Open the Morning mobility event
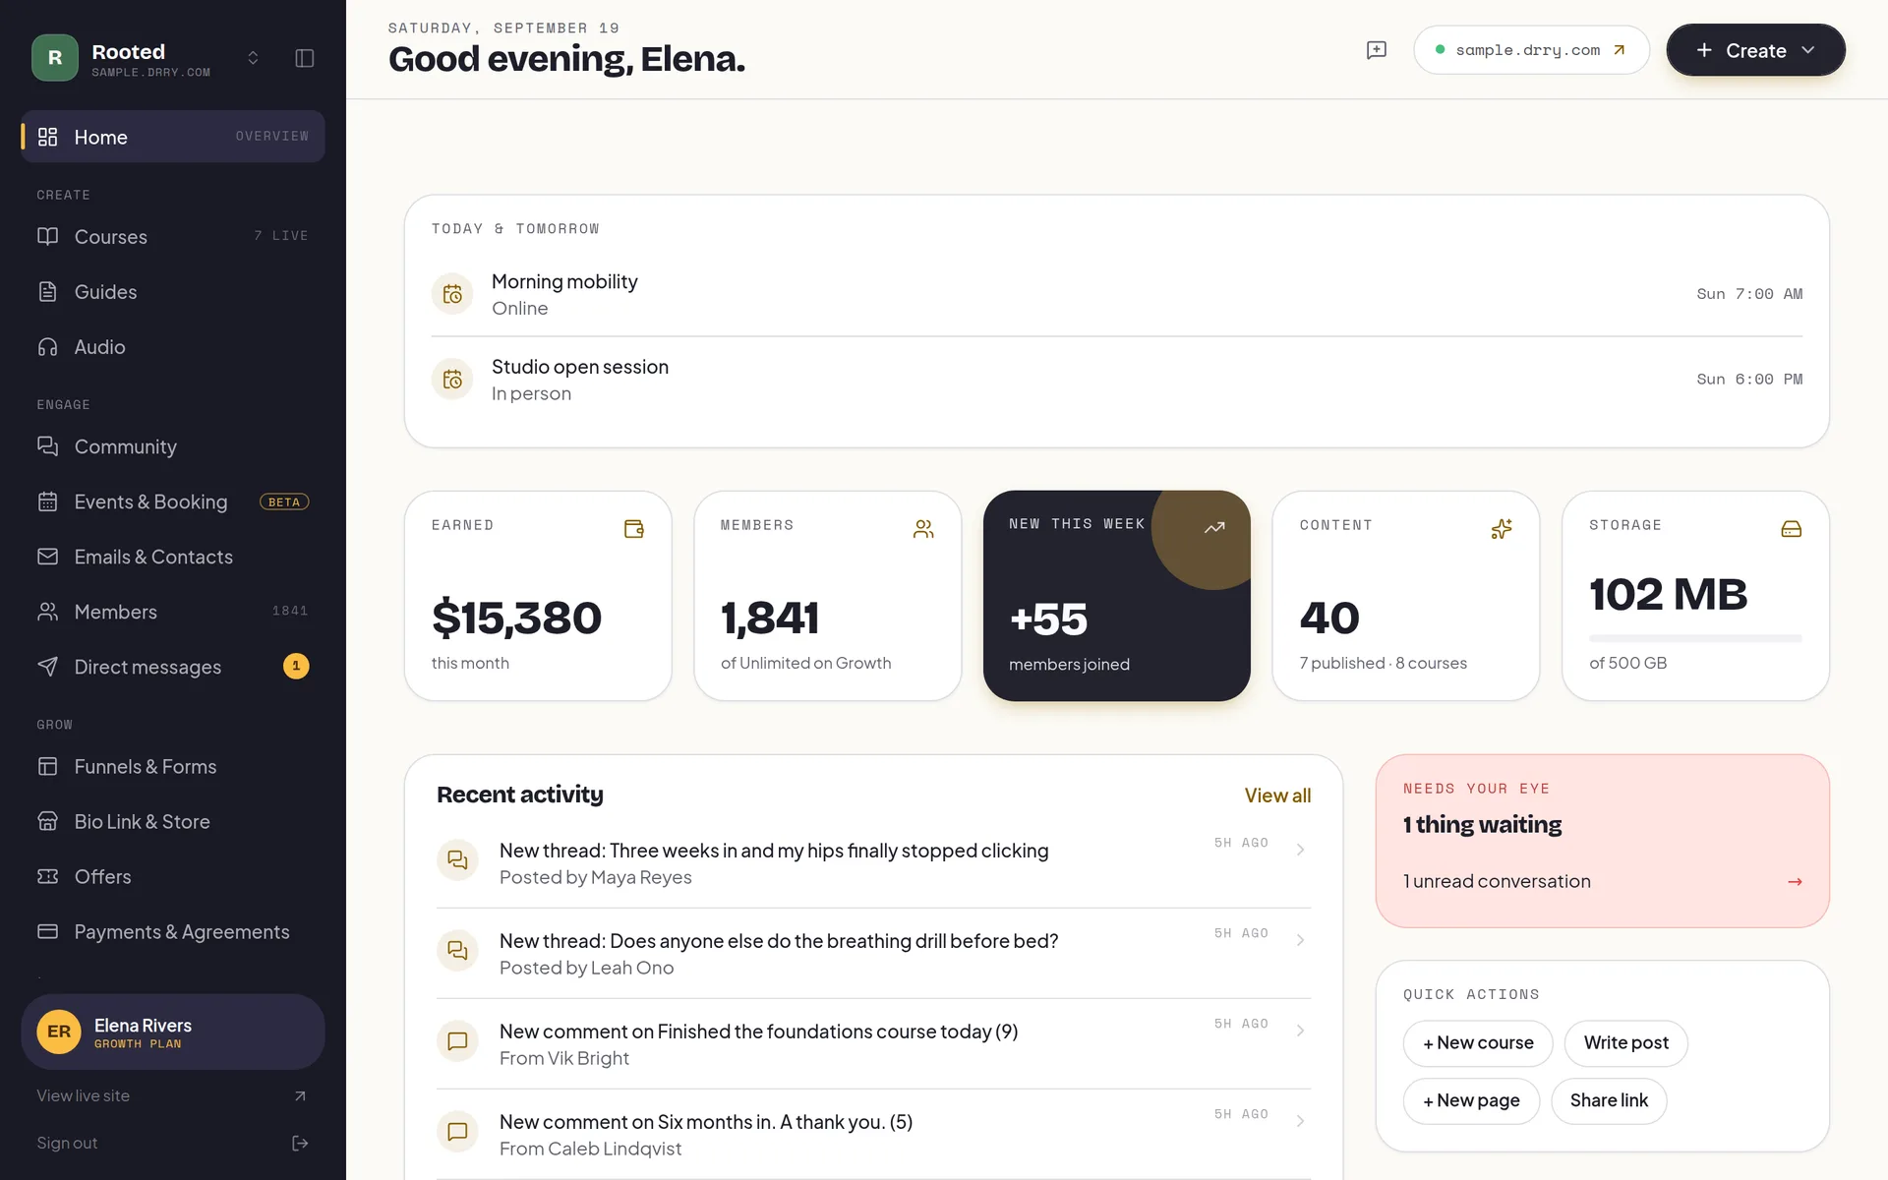1888x1180 pixels. [x=1117, y=294]
